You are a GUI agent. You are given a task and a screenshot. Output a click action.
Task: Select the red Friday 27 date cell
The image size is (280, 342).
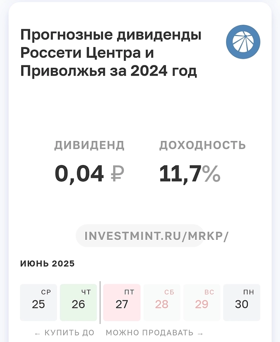(x=122, y=302)
